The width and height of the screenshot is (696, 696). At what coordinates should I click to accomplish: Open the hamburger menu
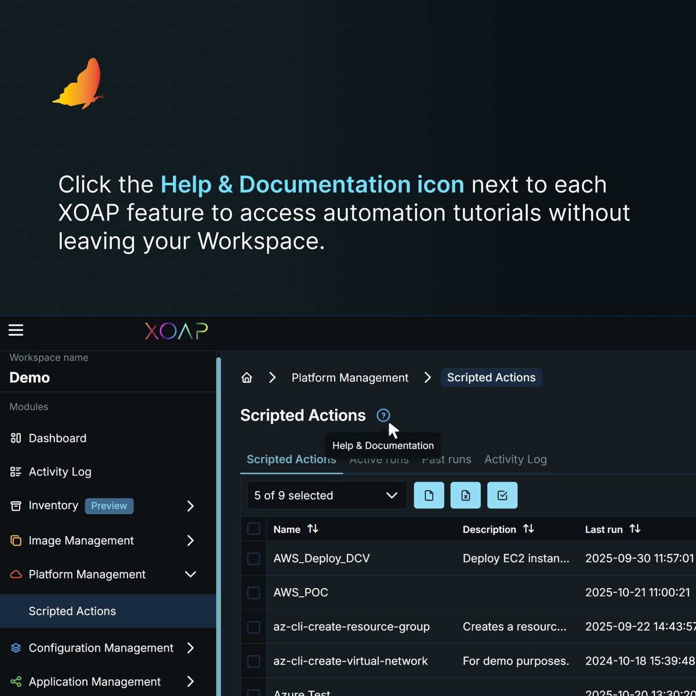(16, 331)
